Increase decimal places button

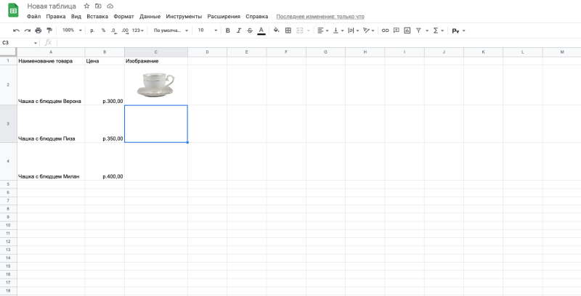point(125,30)
